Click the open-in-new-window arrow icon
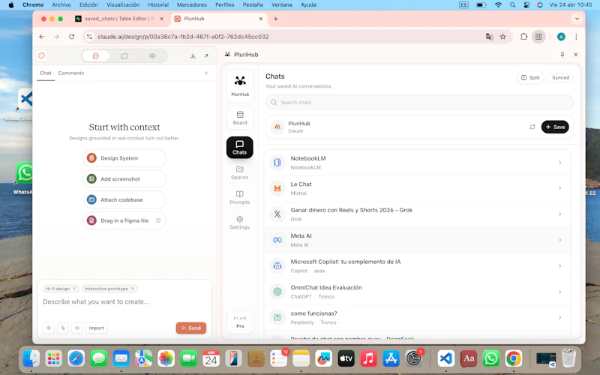Screen dimensions: 600x375 (206, 55)
